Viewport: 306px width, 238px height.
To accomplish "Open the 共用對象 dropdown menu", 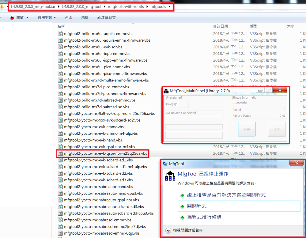I will [47, 17].
